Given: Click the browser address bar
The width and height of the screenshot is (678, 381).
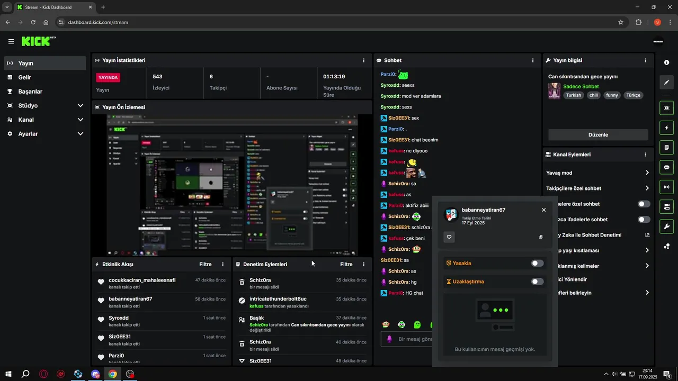Looking at the screenshot, I should coord(339,22).
